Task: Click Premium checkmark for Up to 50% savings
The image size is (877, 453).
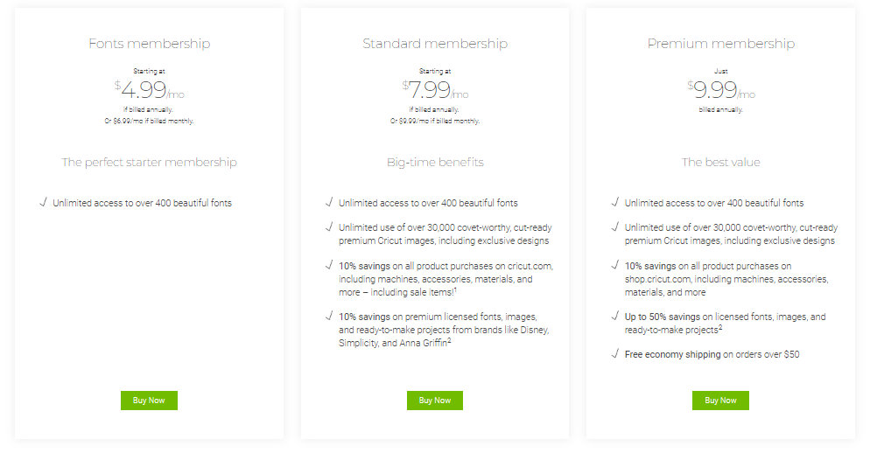Action: click(614, 316)
